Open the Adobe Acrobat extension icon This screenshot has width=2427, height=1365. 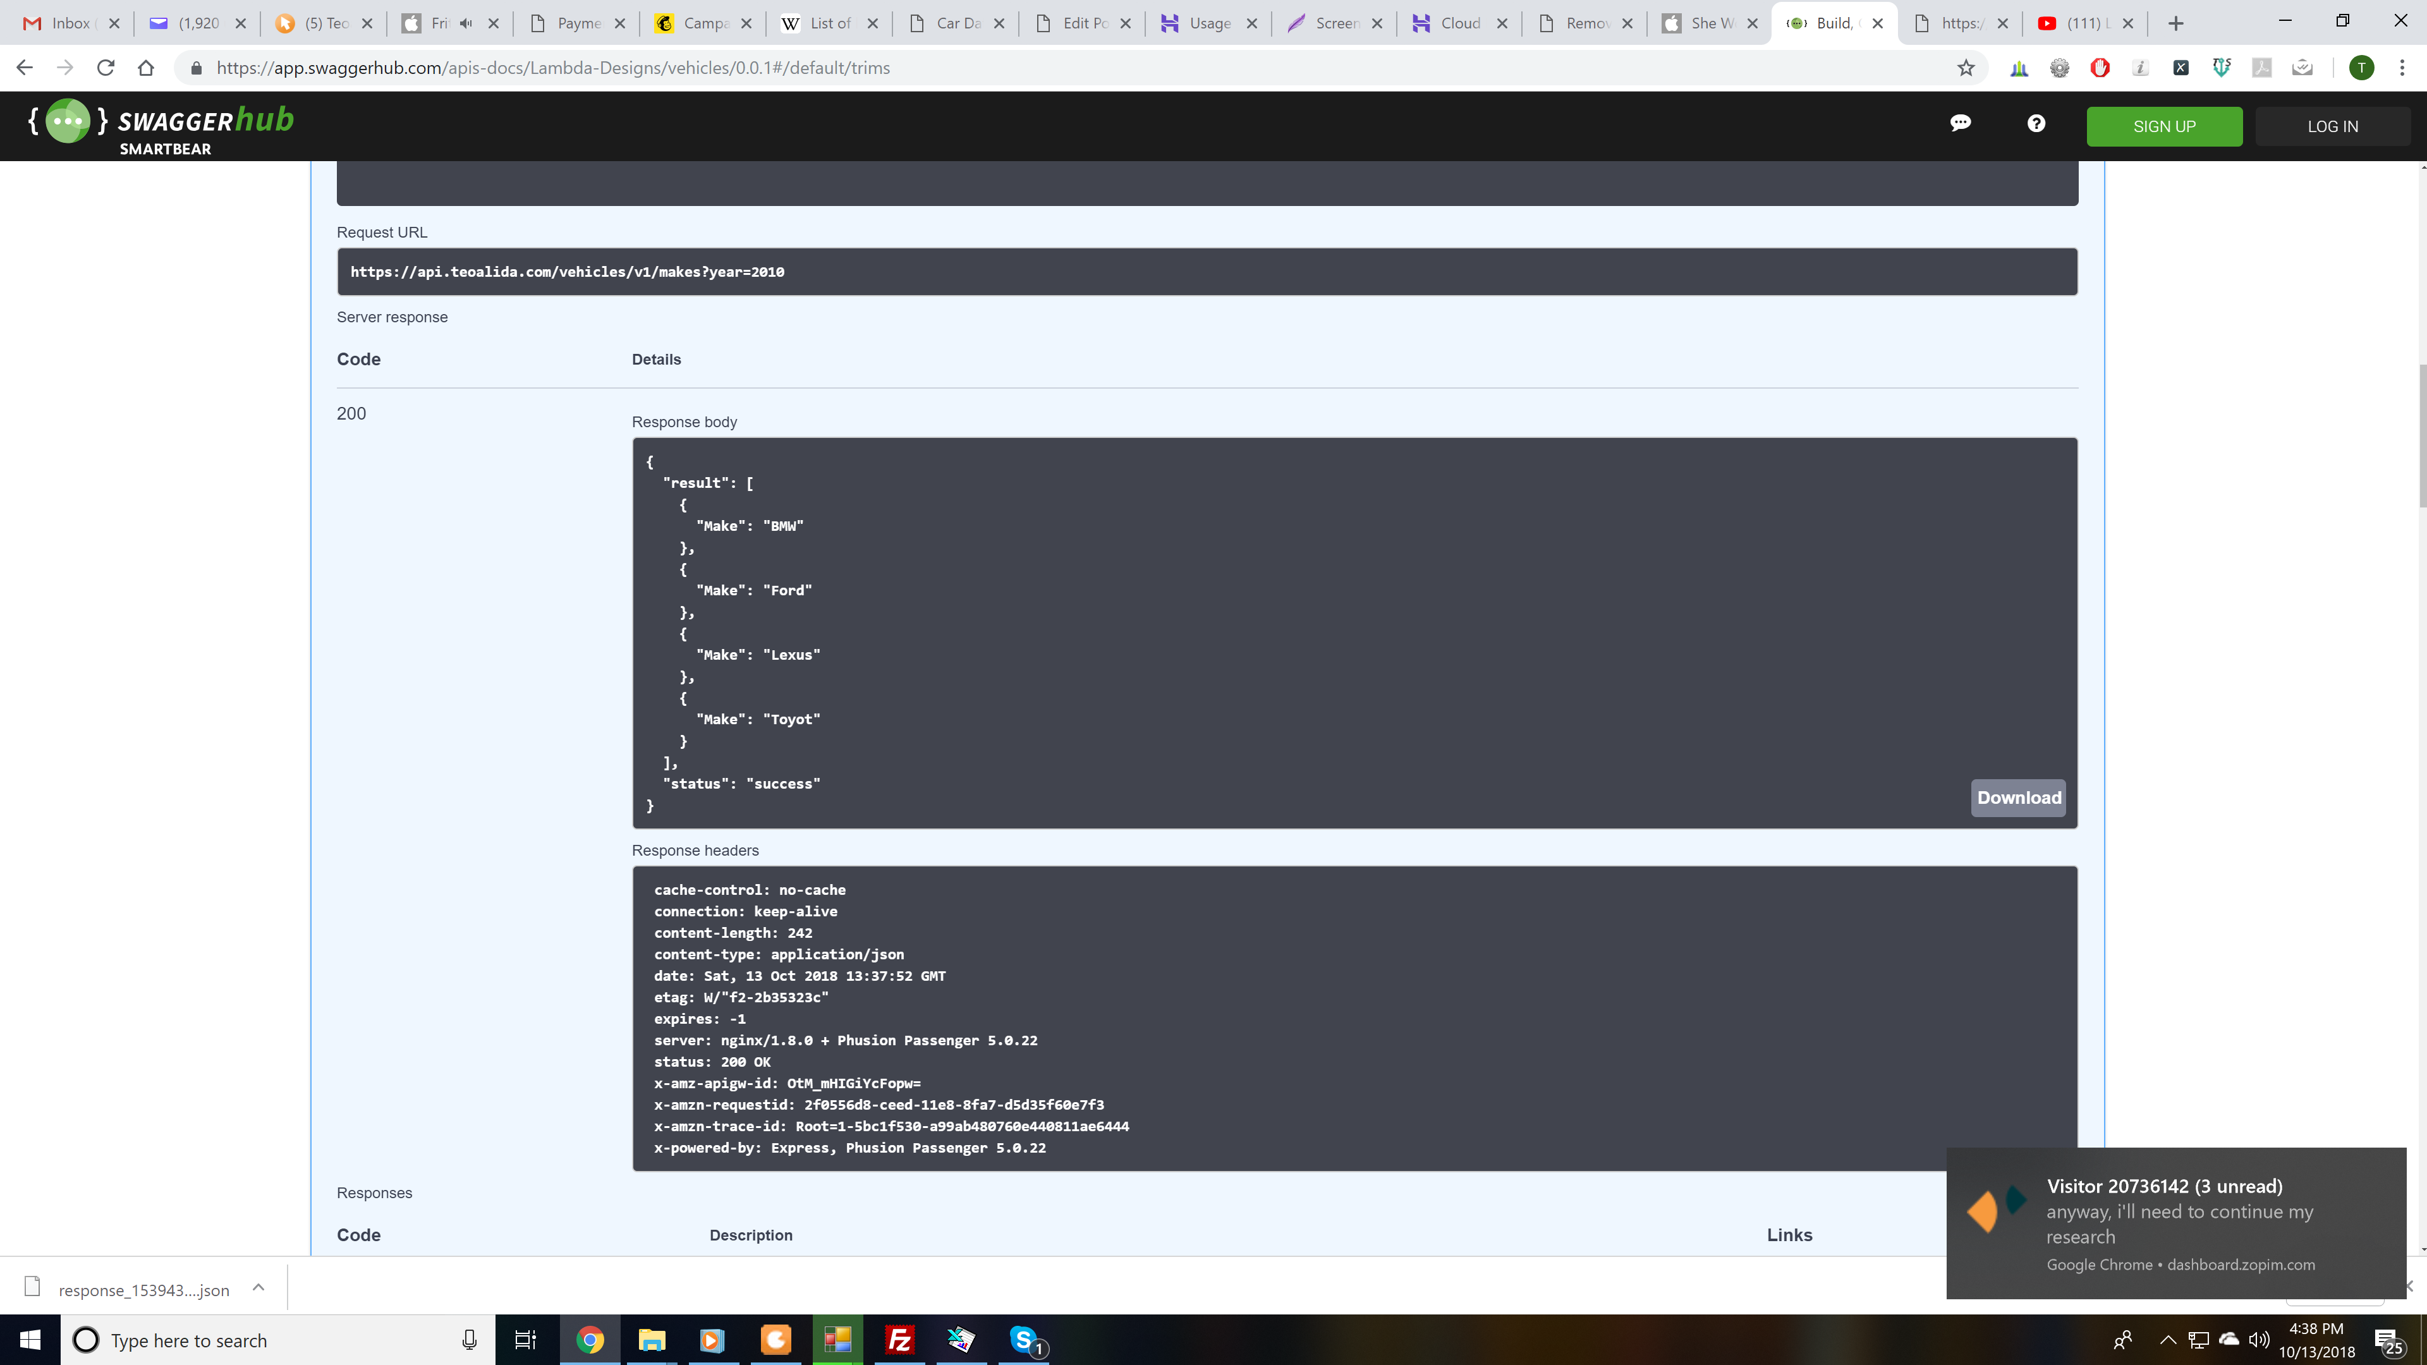pos(2262,67)
